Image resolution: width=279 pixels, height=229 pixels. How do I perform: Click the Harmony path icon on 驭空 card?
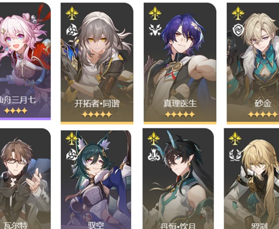click(x=72, y=155)
